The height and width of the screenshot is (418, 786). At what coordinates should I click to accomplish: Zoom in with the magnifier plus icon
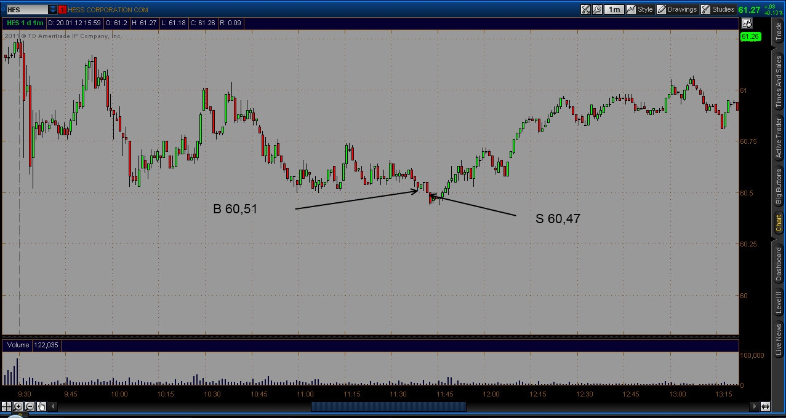point(18,406)
